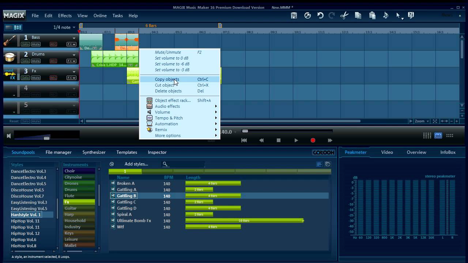The height and width of the screenshot is (263, 468).
Task: Toggle Solo on Drums track
Action: [25, 61]
